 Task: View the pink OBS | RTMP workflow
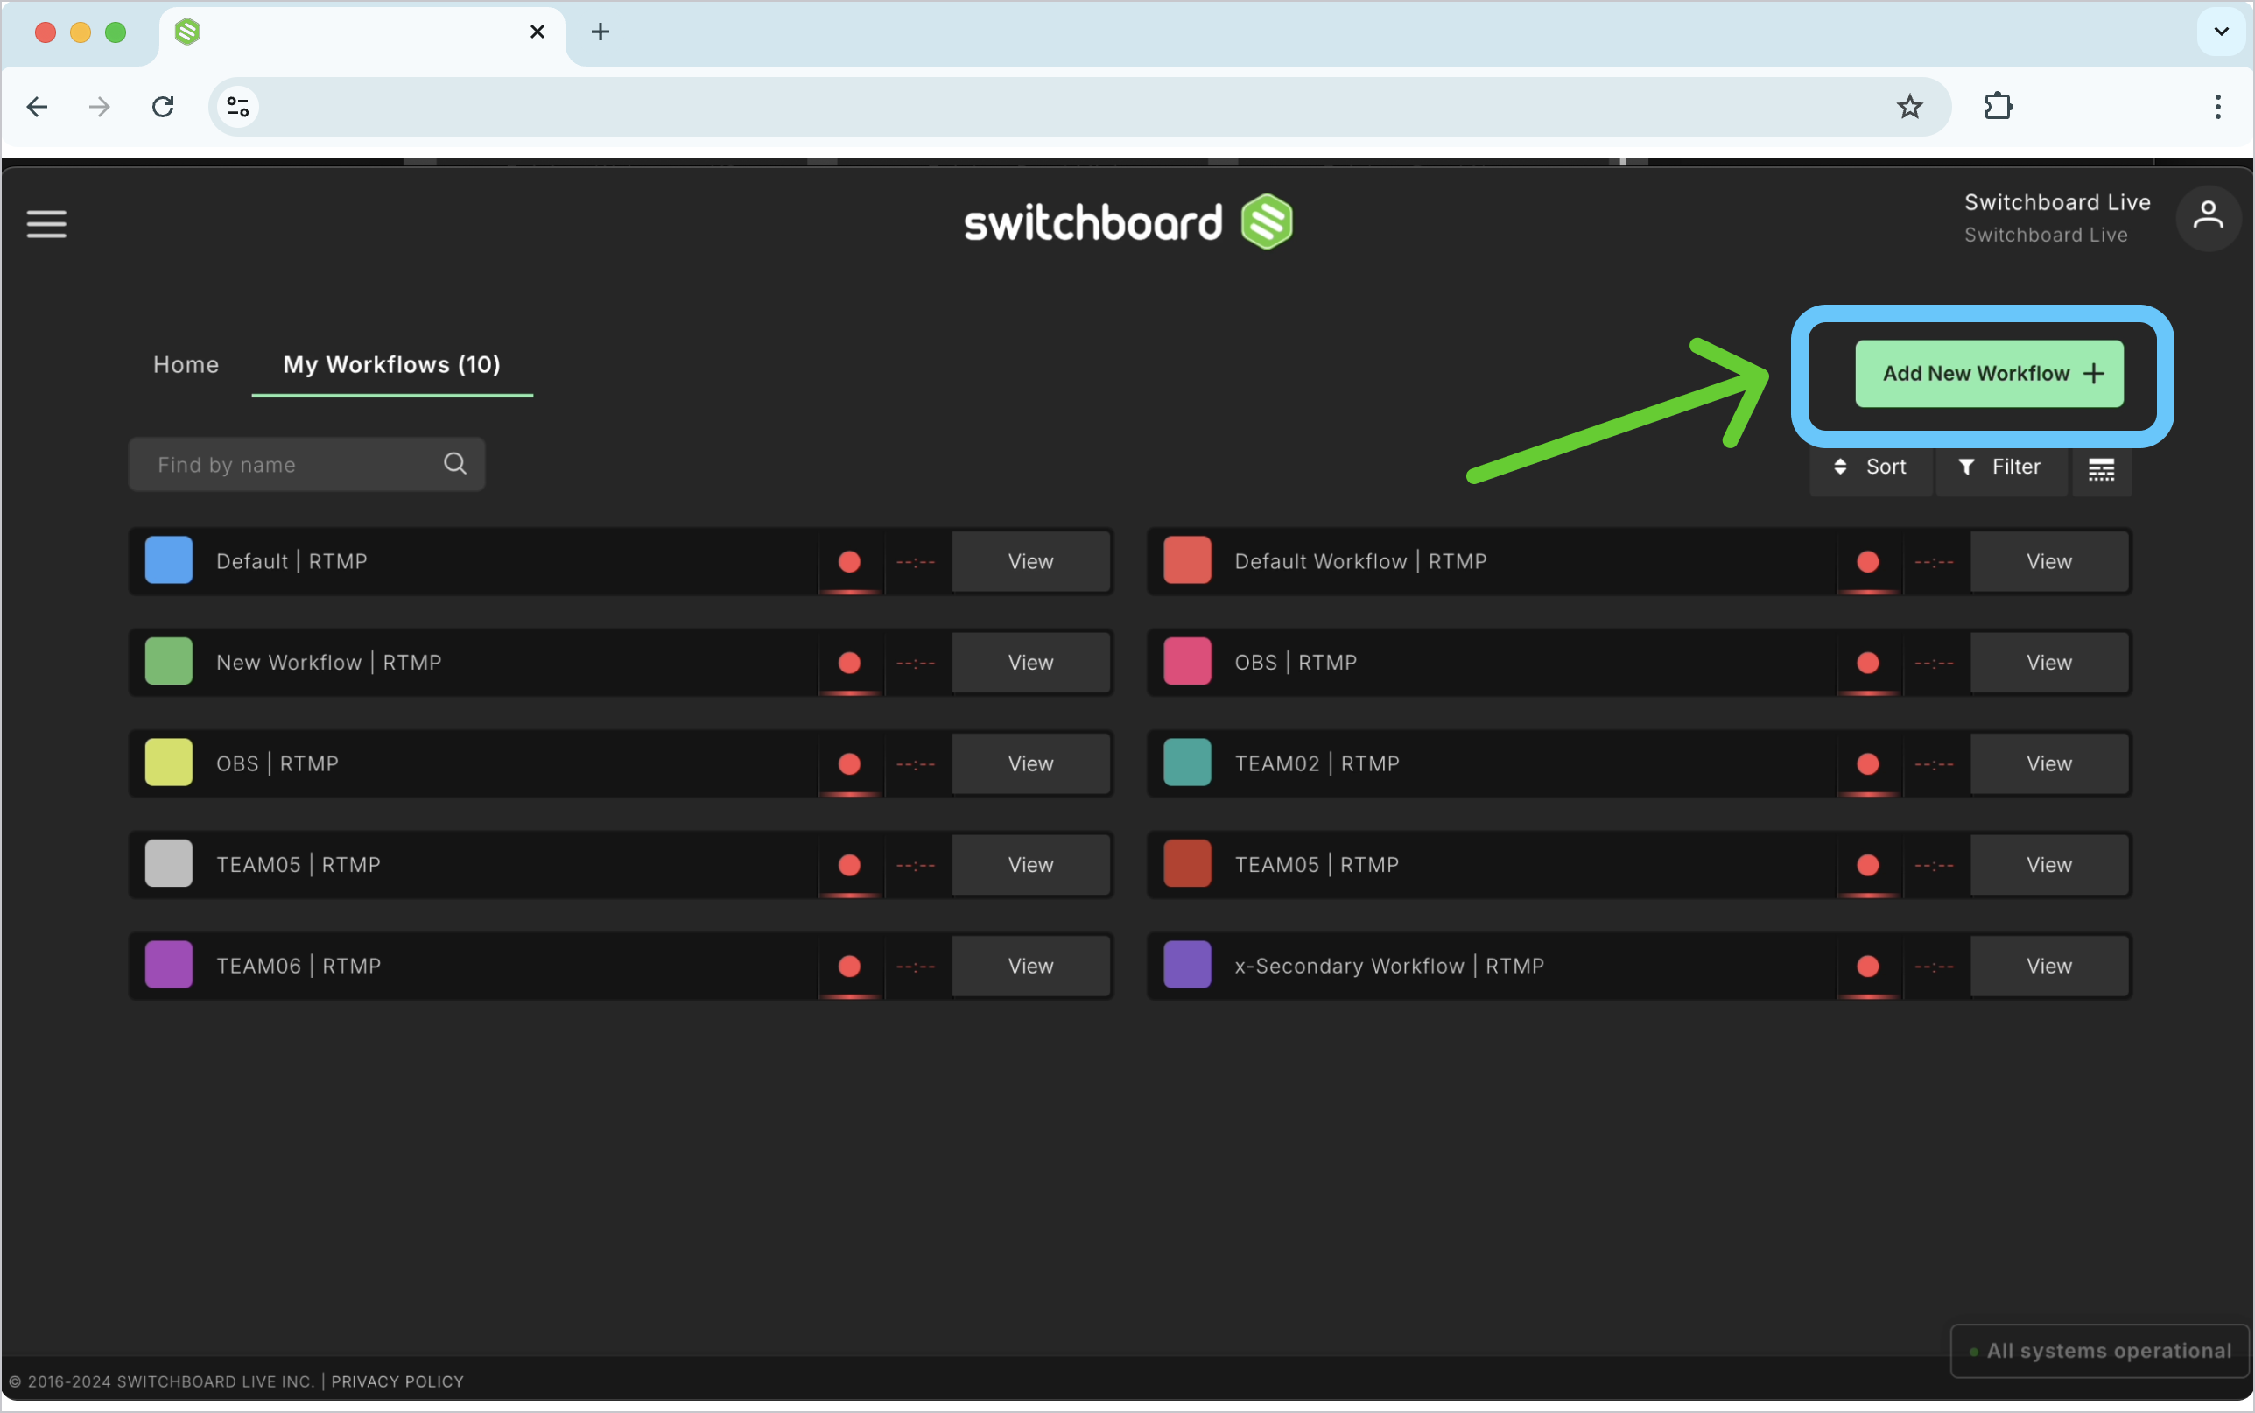[x=2048, y=663]
